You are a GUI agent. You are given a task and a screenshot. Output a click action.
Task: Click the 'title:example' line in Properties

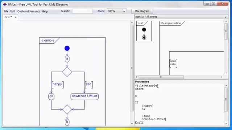[x=146, y=86]
